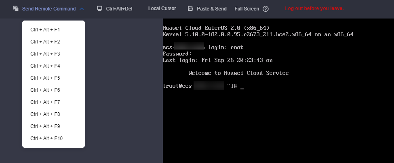Choose Ctrl + Alt + F10 from list
This screenshot has height=163, width=394.
pyautogui.click(x=46, y=138)
